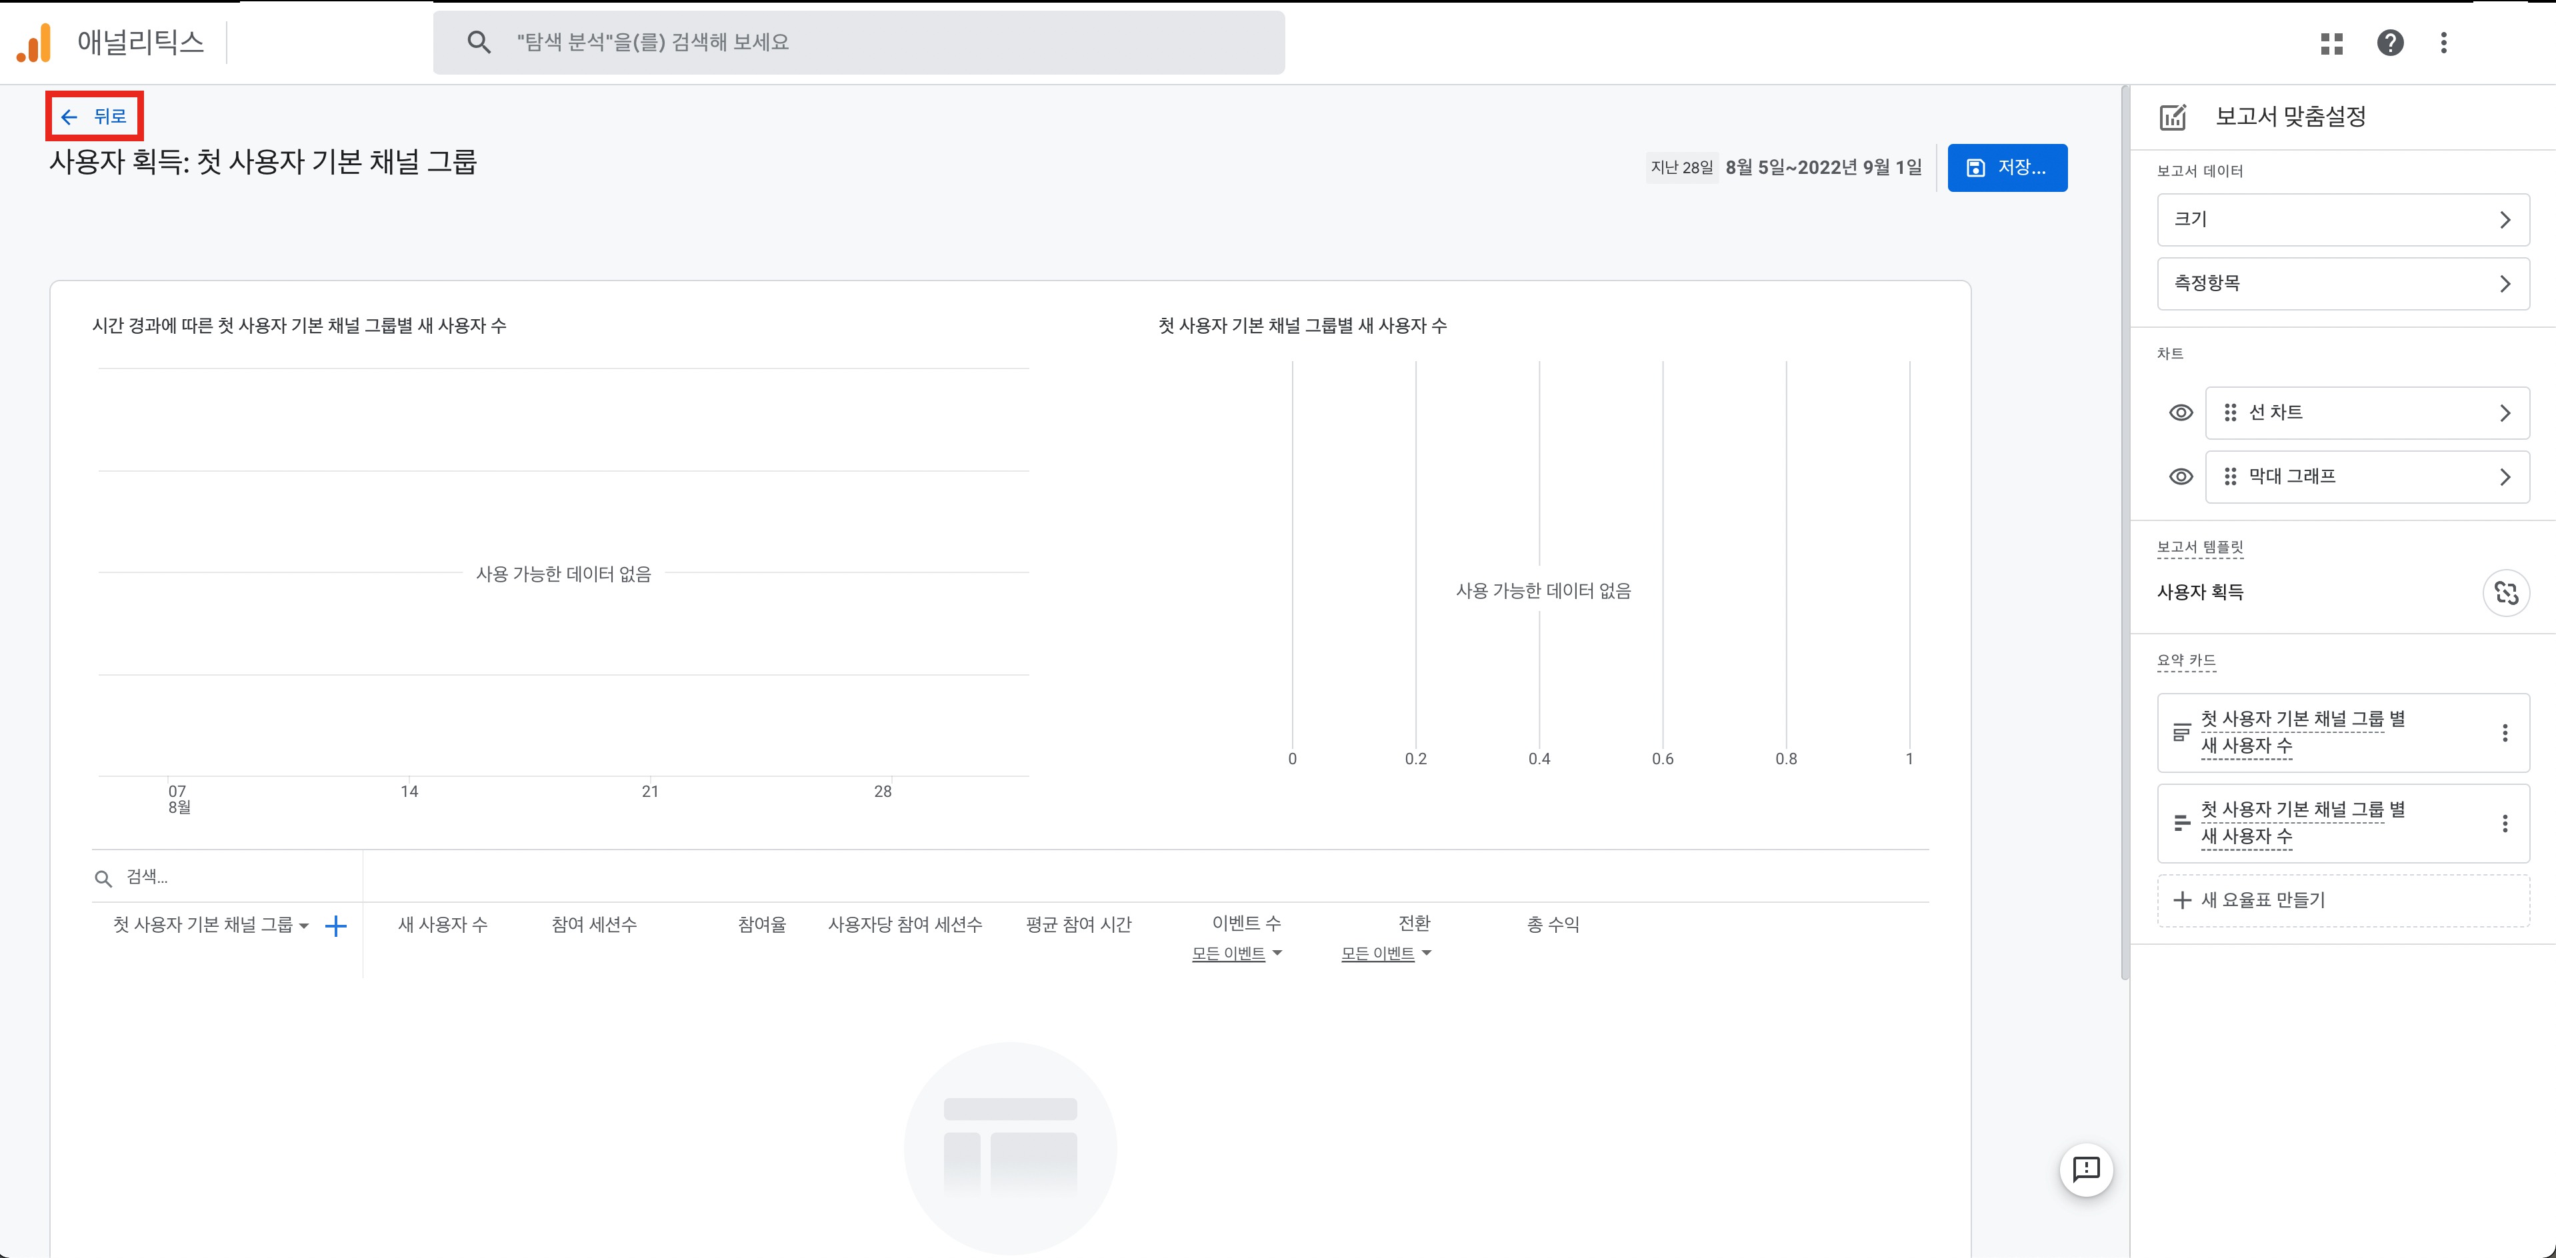
Task: Sort by 이벤트 수 column
Action: 1246,923
